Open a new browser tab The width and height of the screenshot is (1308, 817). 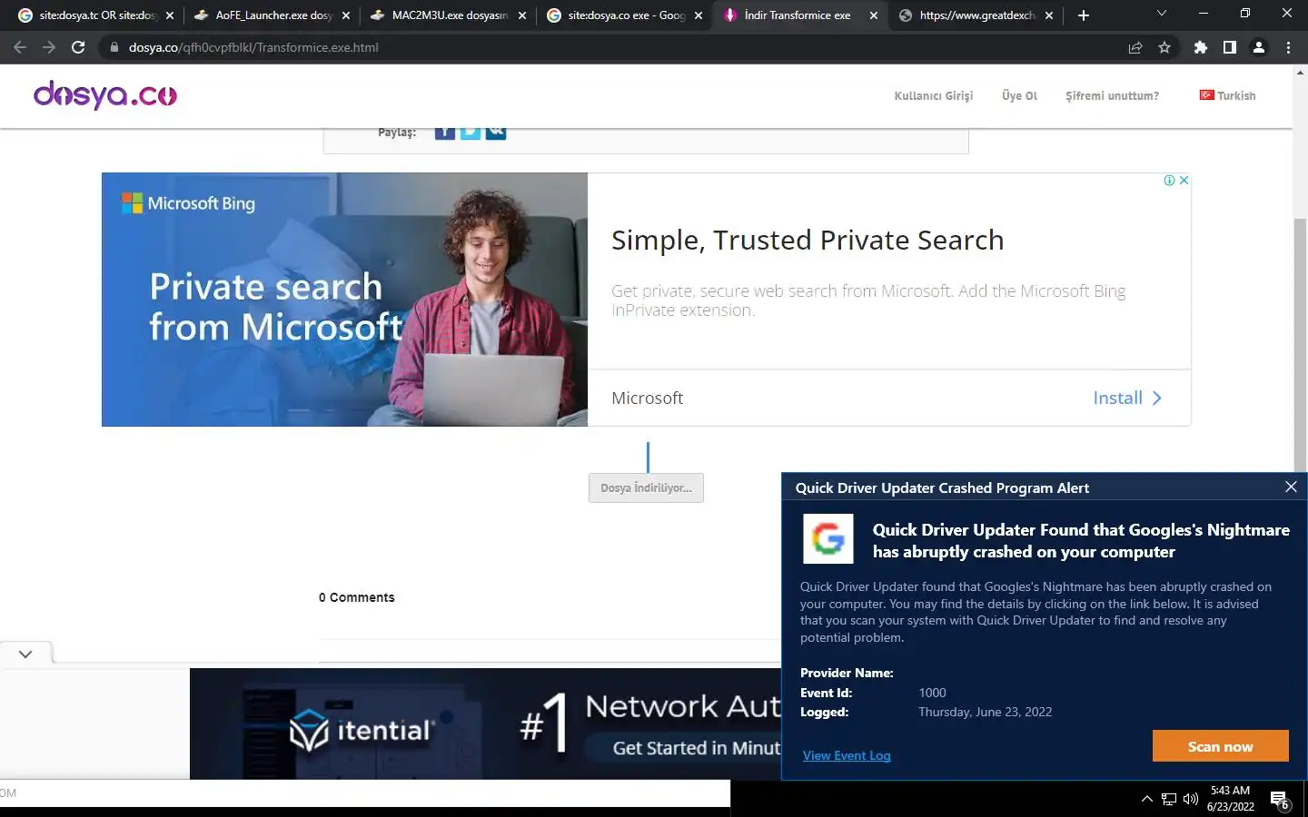point(1083,15)
